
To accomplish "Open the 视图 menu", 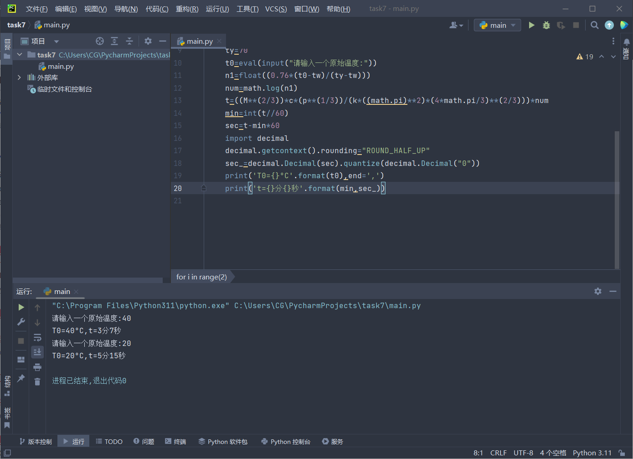I will [95, 9].
